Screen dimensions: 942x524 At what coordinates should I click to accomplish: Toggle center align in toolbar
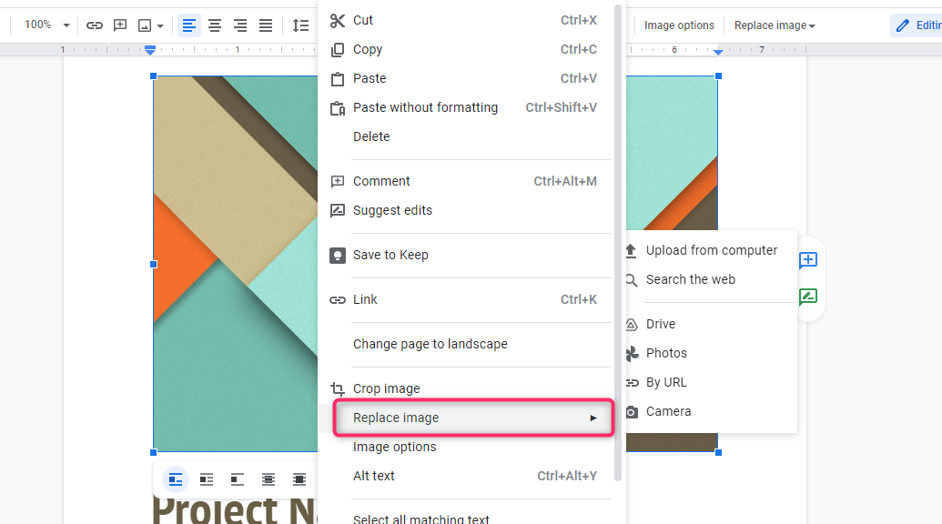click(215, 25)
